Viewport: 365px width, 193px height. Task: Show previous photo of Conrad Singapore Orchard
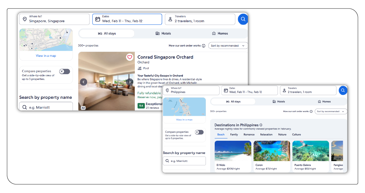pos(84,82)
